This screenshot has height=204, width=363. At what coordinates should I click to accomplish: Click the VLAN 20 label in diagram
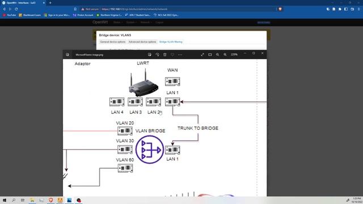click(125, 123)
